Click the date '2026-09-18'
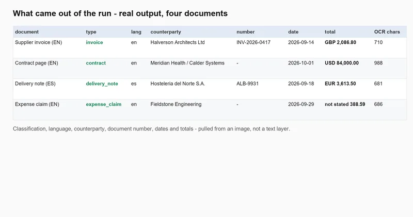The height and width of the screenshot is (217, 413). click(x=301, y=84)
